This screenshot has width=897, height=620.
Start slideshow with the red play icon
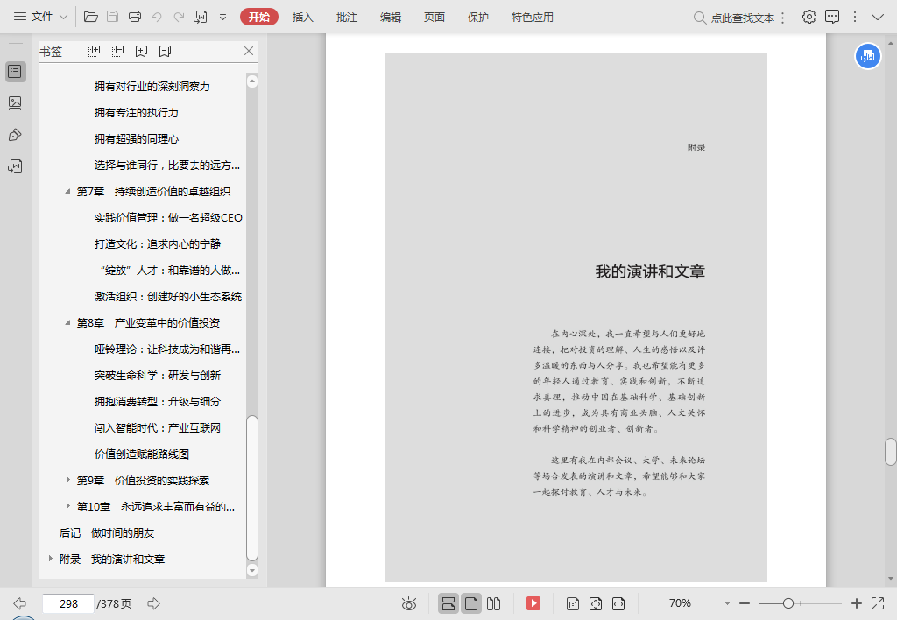click(x=533, y=603)
